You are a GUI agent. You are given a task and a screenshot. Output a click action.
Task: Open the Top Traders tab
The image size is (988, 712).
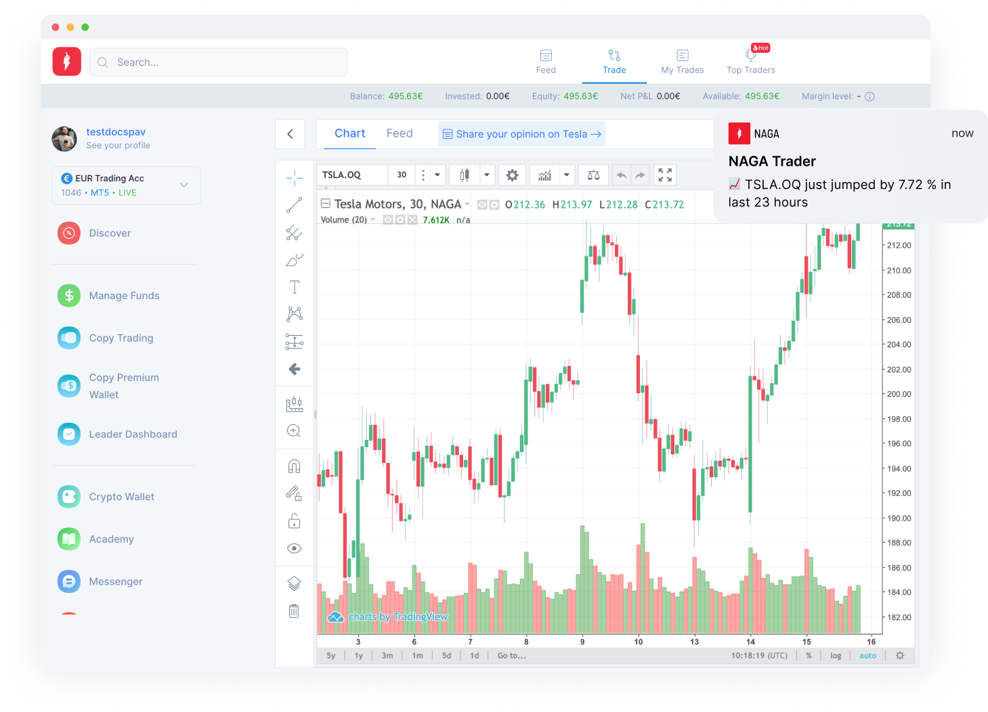(x=751, y=62)
